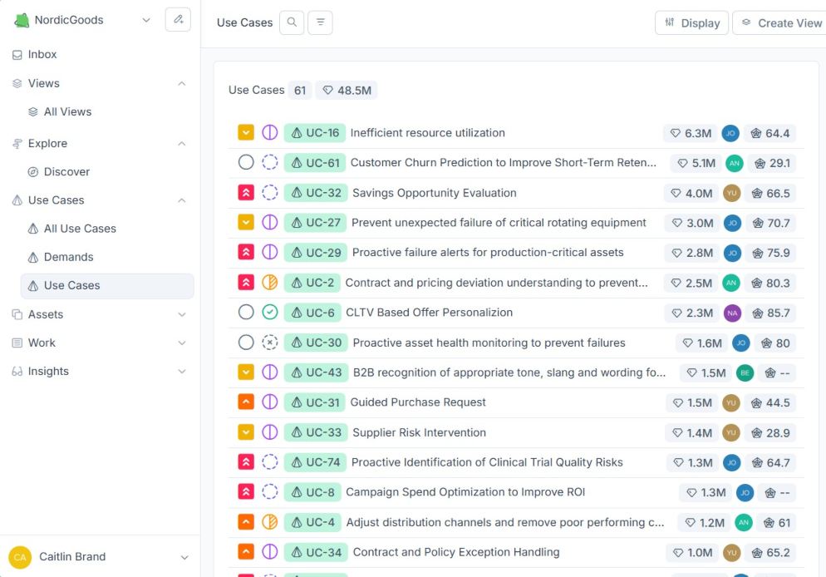Collapse the Use Cases sidebar section chevron
826x577 pixels.
click(x=182, y=200)
